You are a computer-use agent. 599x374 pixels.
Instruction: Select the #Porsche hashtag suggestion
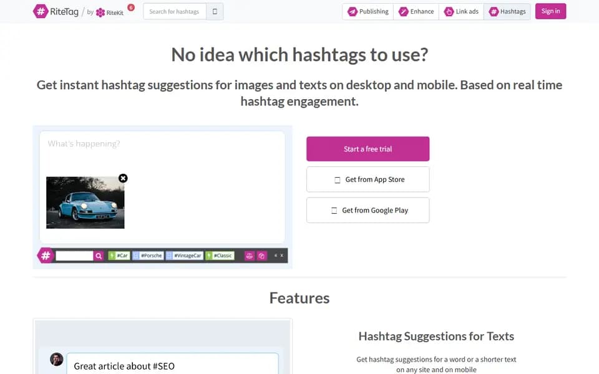click(x=148, y=256)
